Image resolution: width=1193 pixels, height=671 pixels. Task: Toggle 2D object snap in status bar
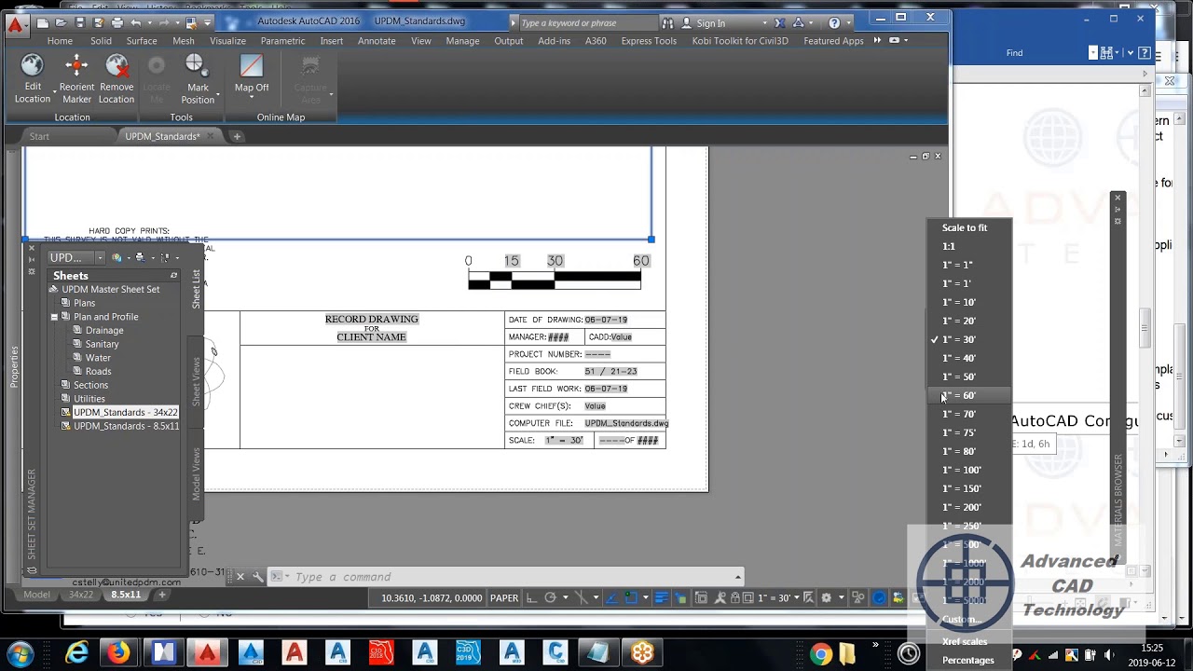tap(630, 597)
